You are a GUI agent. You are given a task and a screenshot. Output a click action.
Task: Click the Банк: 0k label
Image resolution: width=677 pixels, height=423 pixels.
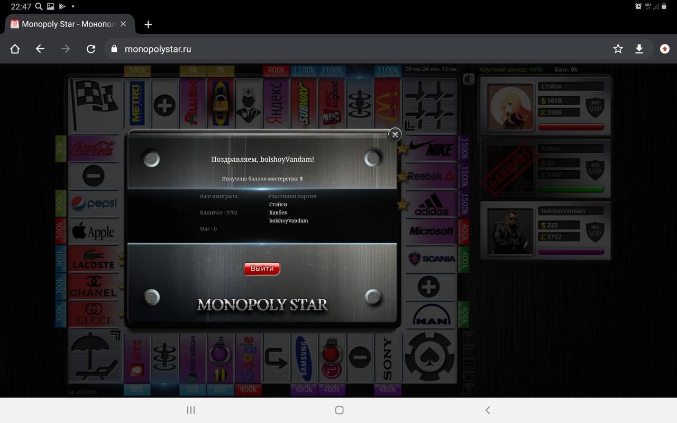point(566,69)
